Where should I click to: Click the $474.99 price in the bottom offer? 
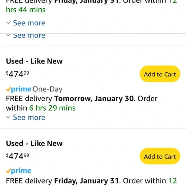click(x=18, y=156)
